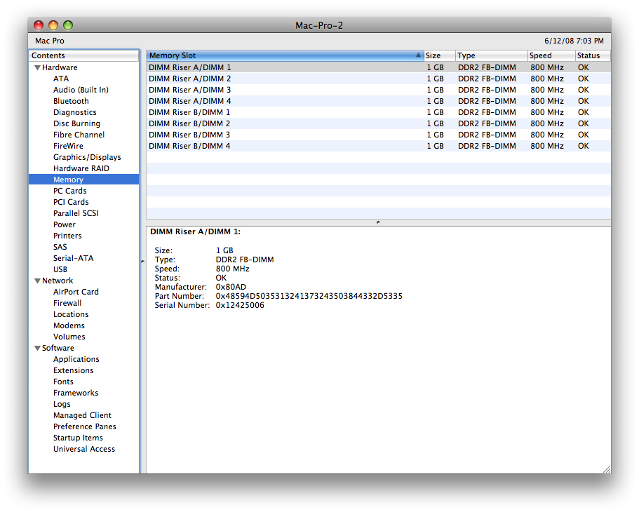Open Preference Panes entry

(85, 426)
